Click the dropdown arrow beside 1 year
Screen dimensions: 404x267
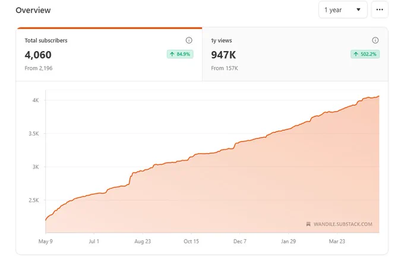(358, 9)
